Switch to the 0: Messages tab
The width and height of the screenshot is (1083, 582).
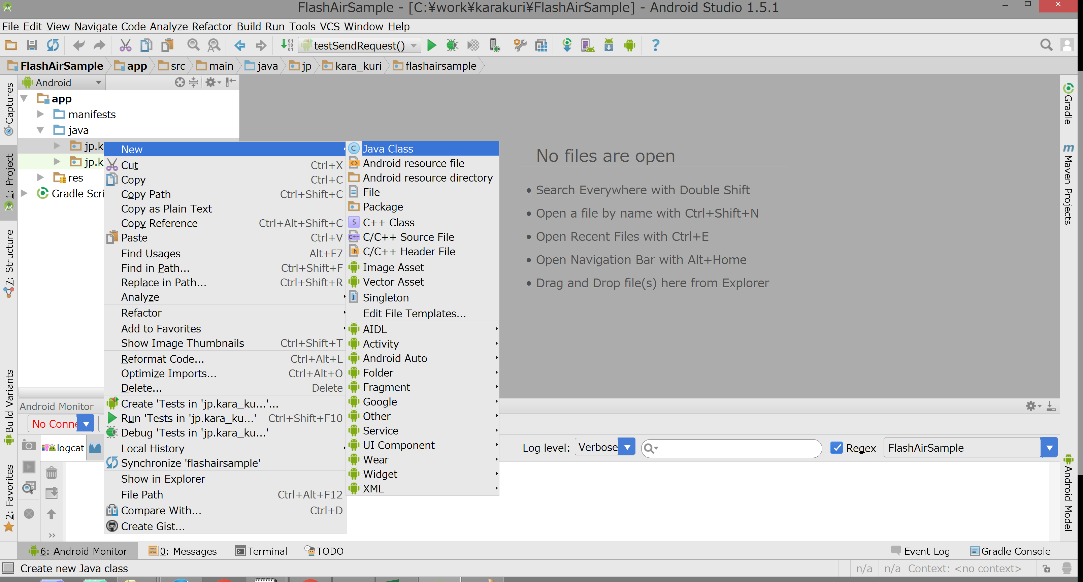click(183, 551)
